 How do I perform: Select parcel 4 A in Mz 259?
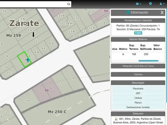(x=30, y=30)
